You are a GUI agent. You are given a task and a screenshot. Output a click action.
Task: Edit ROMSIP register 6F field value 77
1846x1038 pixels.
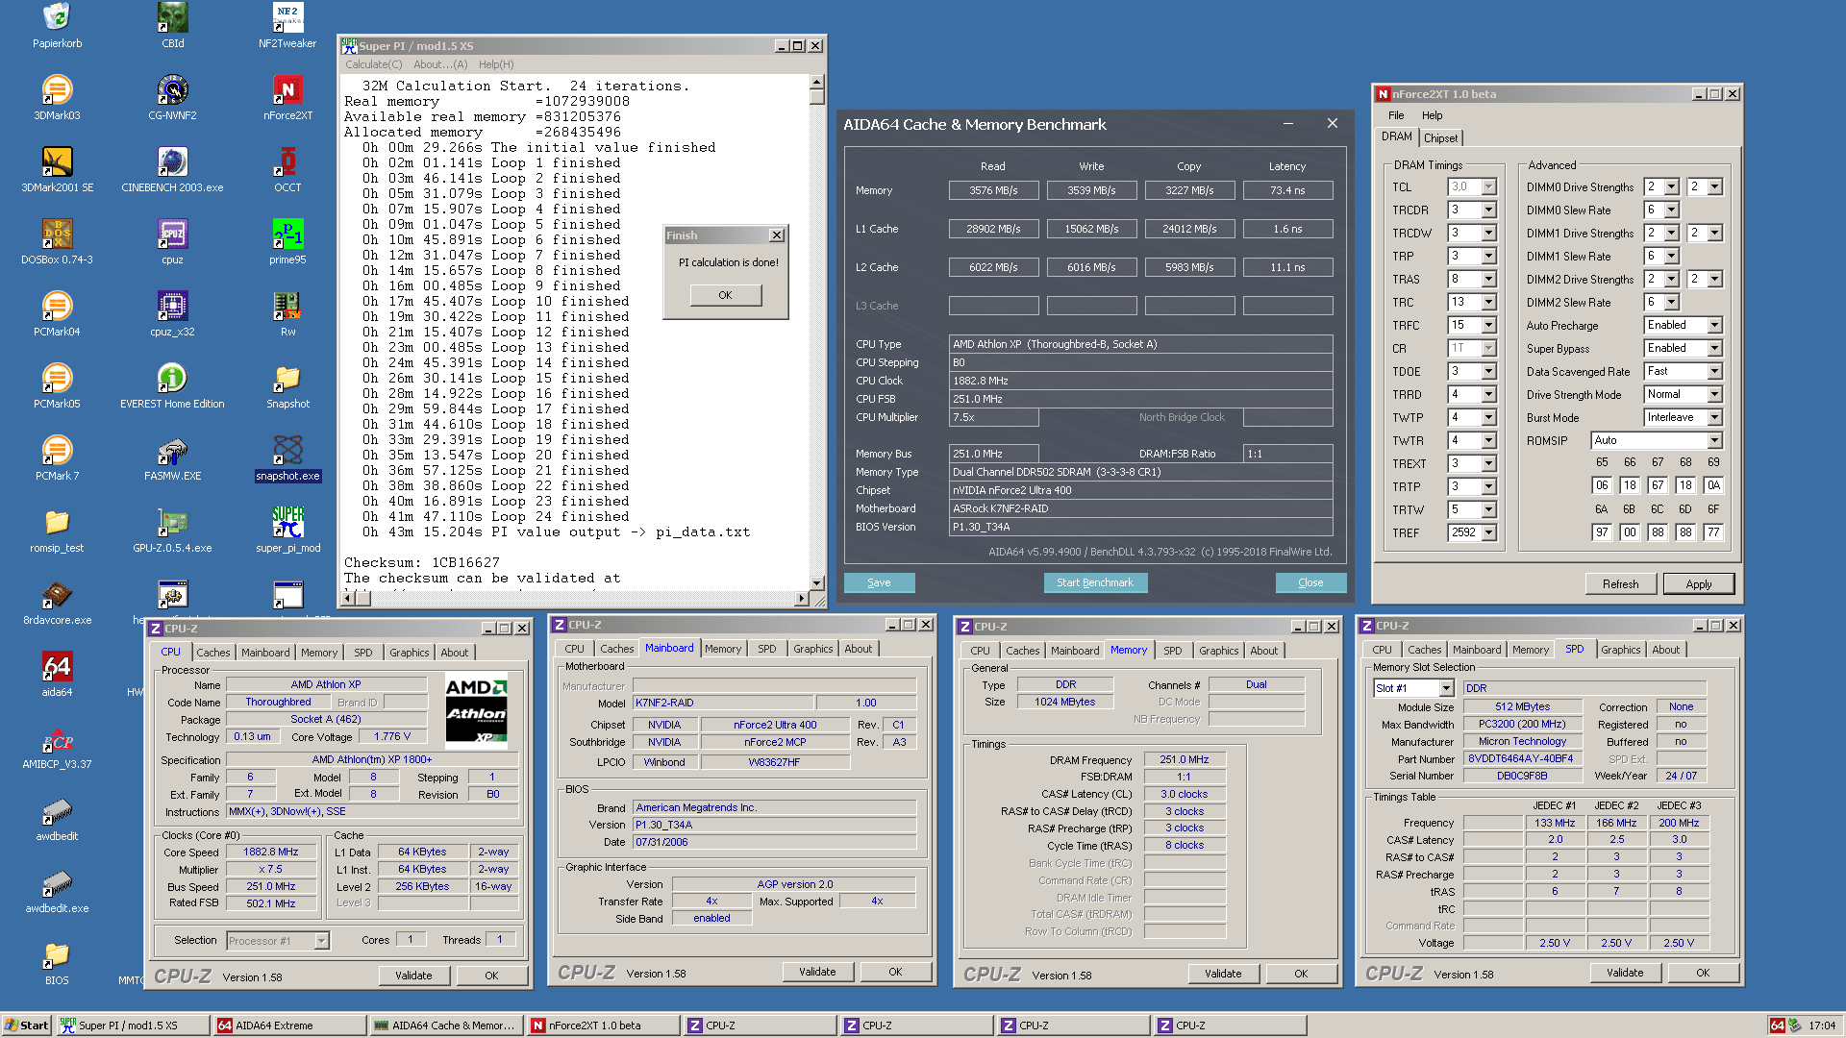tap(1713, 532)
